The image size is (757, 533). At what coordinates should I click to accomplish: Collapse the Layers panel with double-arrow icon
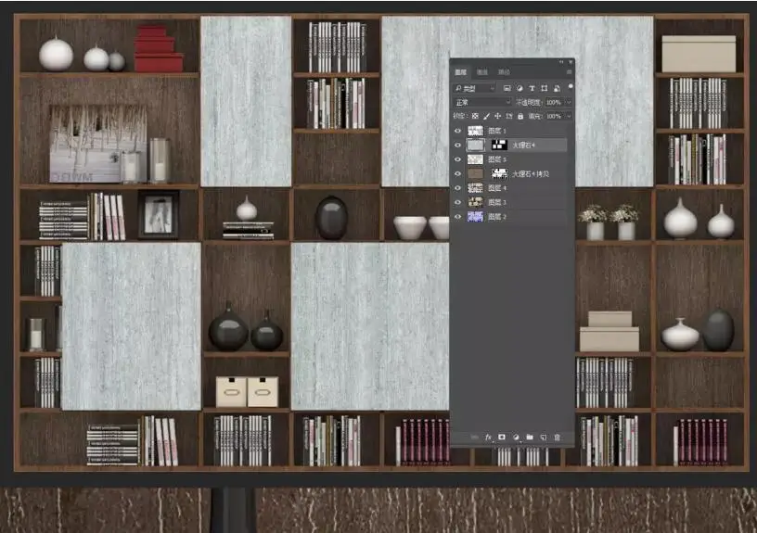(561, 62)
